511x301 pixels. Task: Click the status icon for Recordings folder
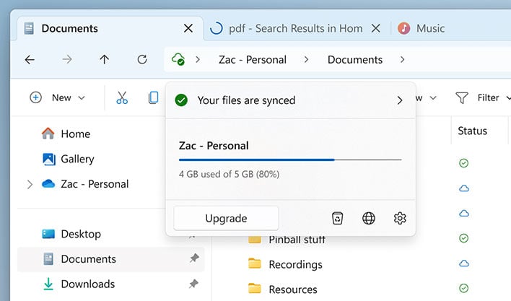pos(464,263)
